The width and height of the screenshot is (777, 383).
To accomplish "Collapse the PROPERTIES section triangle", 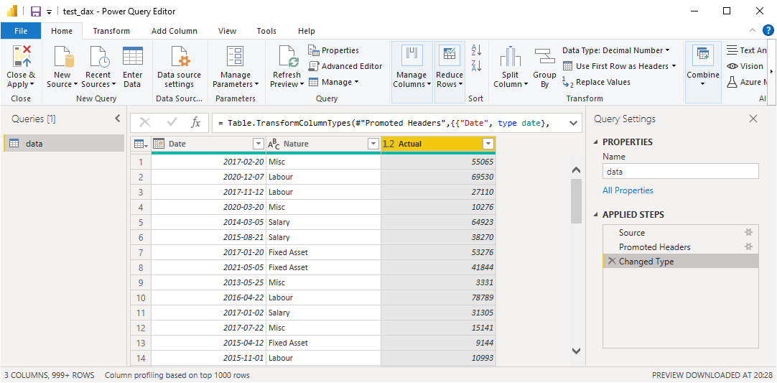I will point(595,142).
